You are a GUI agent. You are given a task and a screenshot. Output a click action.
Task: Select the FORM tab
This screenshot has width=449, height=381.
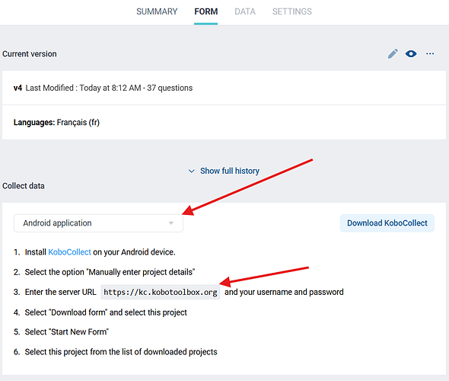pos(206,11)
